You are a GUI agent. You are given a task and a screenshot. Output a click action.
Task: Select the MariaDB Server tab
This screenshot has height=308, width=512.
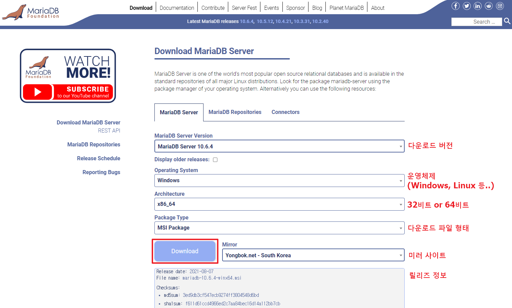pos(179,112)
